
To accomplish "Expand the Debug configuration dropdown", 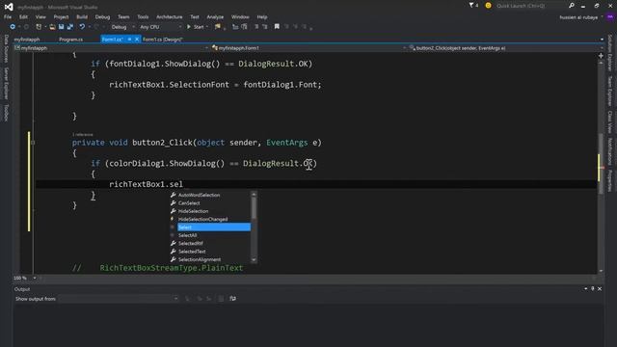I will 133,27.
